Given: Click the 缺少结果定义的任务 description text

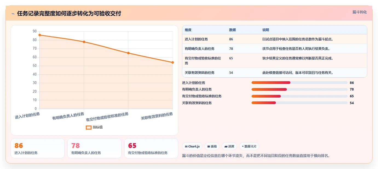Looking at the screenshot, I should 298,58.
